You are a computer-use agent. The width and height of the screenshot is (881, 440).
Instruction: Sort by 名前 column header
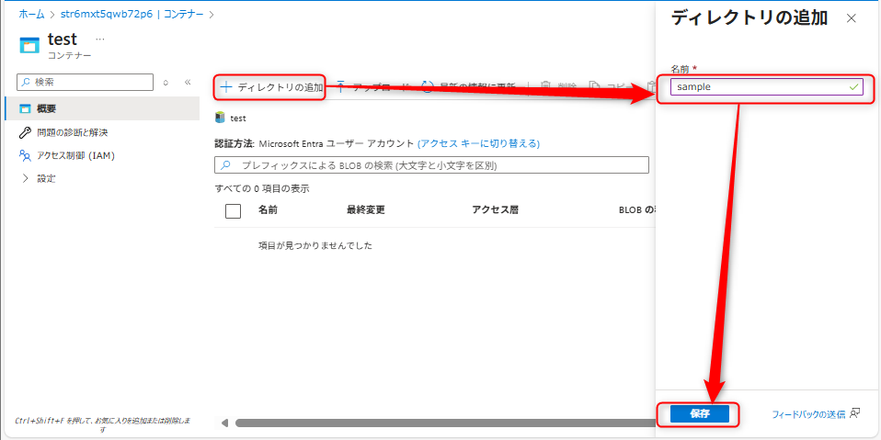coord(268,210)
